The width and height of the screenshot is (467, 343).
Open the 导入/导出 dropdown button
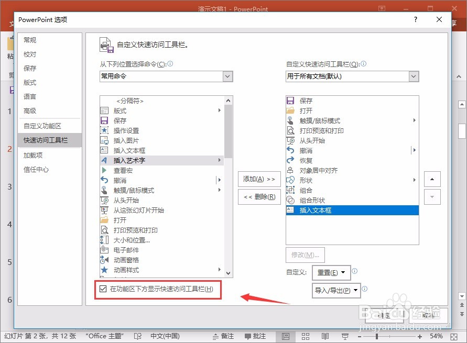[336, 290]
